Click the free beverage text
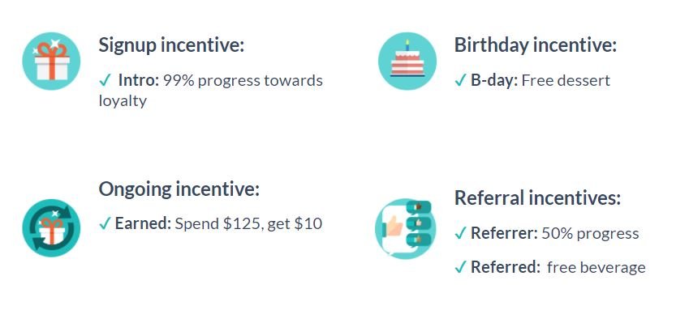 click(x=596, y=267)
